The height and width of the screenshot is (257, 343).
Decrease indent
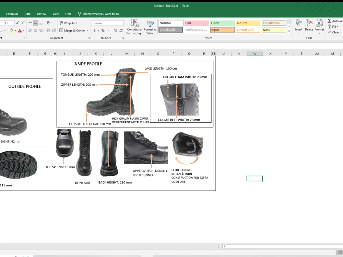[x=48, y=30]
